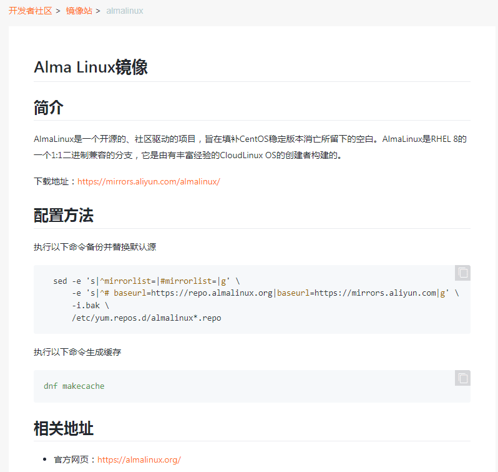The width and height of the screenshot is (498, 472).
Task: Click the dnf makecache command text
Action: (74, 386)
